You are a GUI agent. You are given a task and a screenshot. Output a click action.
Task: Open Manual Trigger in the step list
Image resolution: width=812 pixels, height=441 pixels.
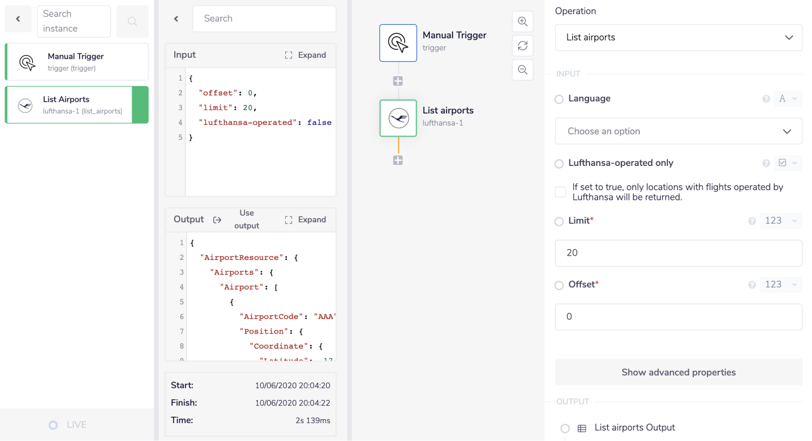(x=76, y=62)
